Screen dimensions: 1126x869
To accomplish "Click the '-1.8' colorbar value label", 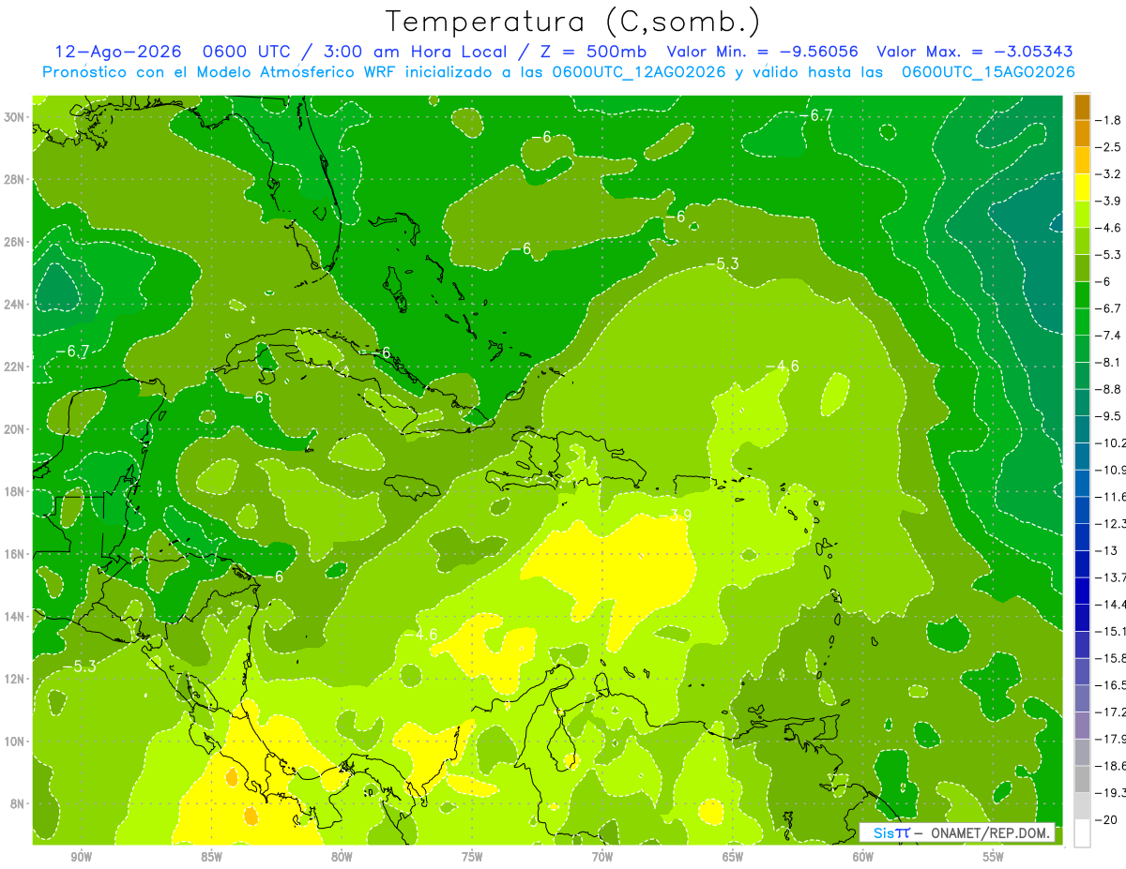I will [x=1108, y=120].
